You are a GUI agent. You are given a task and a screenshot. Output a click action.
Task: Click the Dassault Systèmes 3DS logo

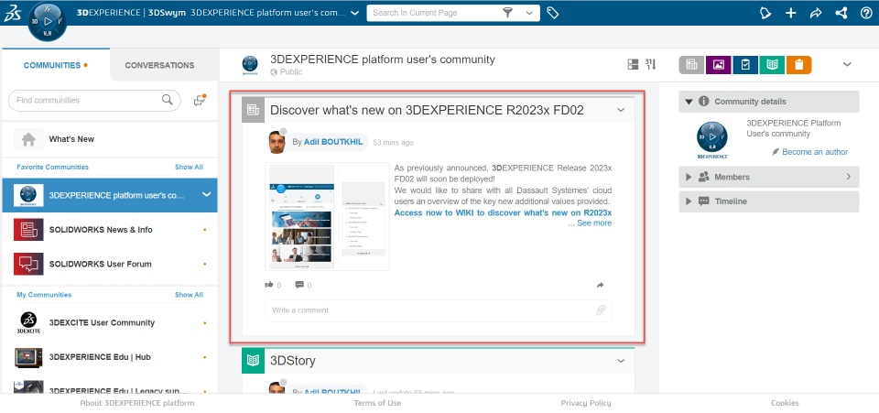tap(12, 14)
